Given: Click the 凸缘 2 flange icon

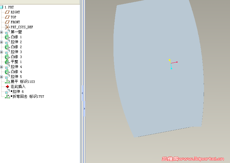Looking at the screenshot, I should (7, 47).
